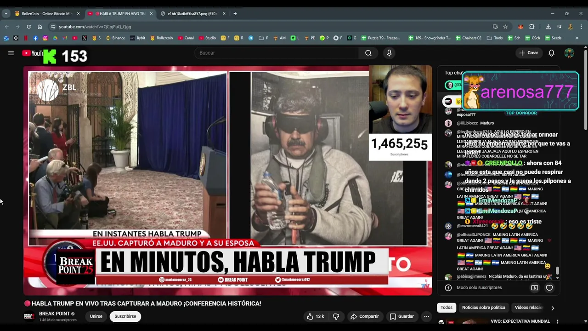Image resolution: width=588 pixels, height=331 pixels.
Task: Show the hidden bookmarks overflow chevron
Action: [x=577, y=38]
